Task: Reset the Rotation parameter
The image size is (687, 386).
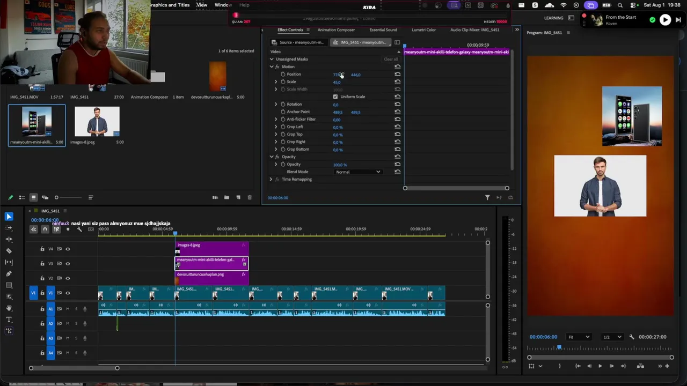Action: [x=398, y=104]
